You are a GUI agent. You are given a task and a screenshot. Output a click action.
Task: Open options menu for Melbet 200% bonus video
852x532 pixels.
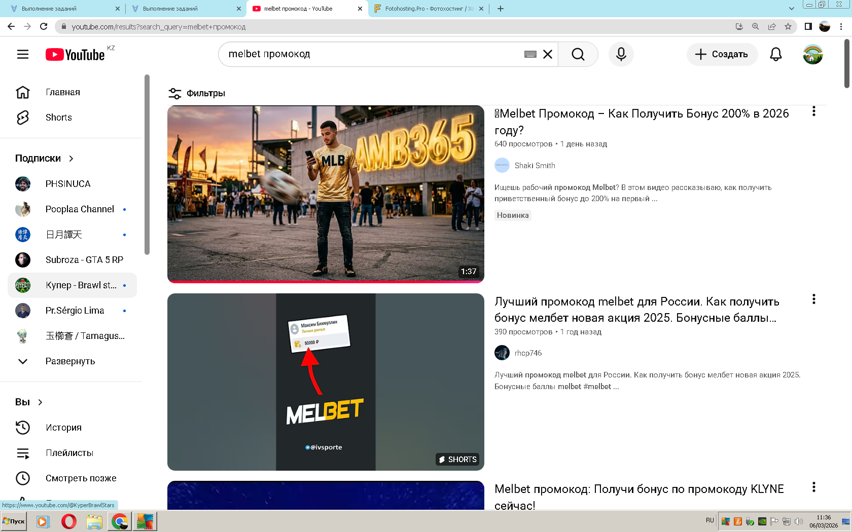[x=813, y=111]
